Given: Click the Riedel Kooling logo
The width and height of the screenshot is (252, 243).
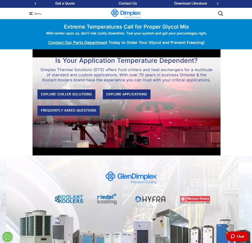Looking at the screenshot, I should pos(107,199).
